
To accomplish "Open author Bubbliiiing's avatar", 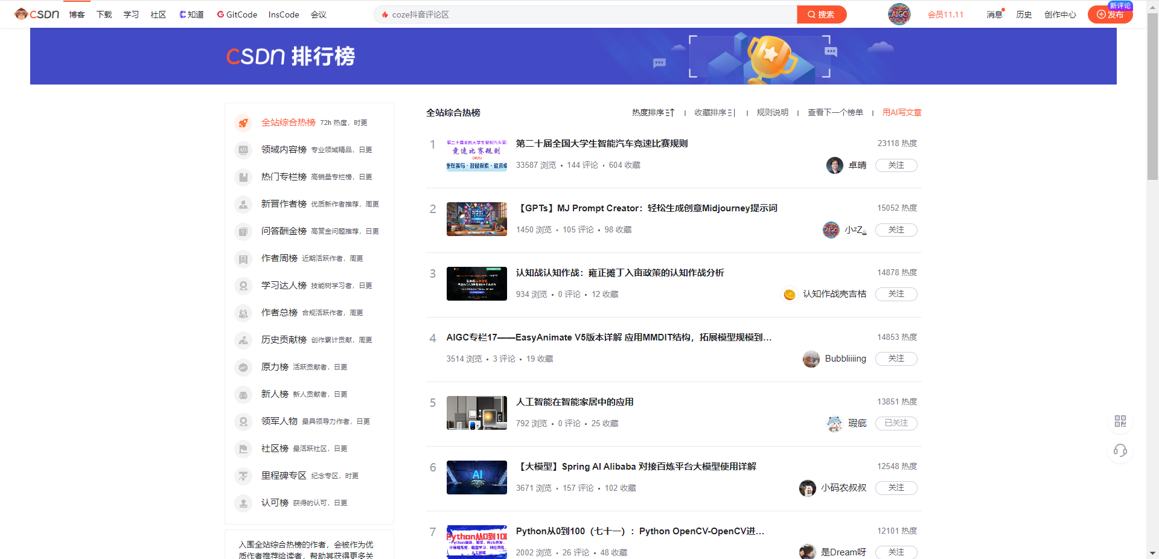I will click(x=811, y=359).
